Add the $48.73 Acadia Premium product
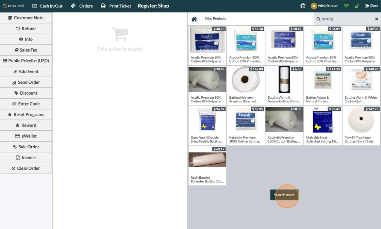The image size is (381, 229). [207, 46]
